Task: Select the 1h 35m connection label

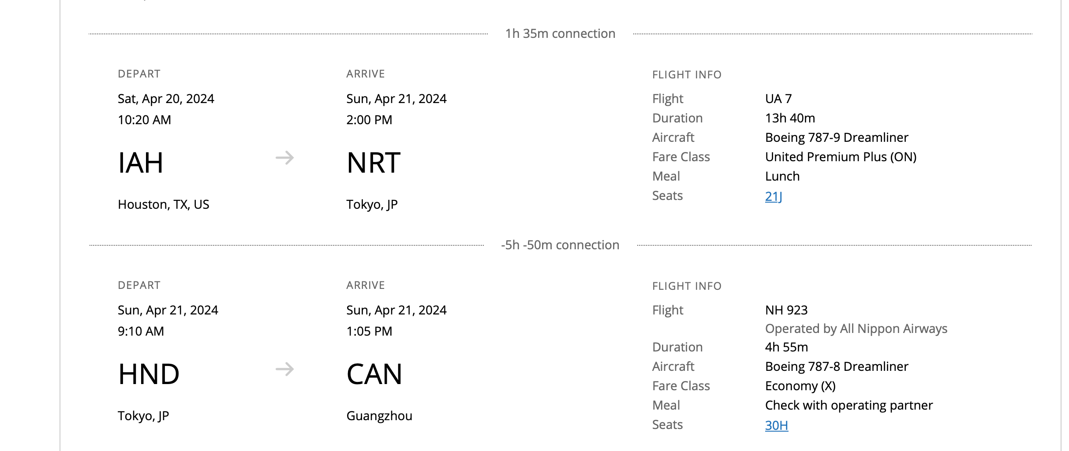Action: click(560, 34)
